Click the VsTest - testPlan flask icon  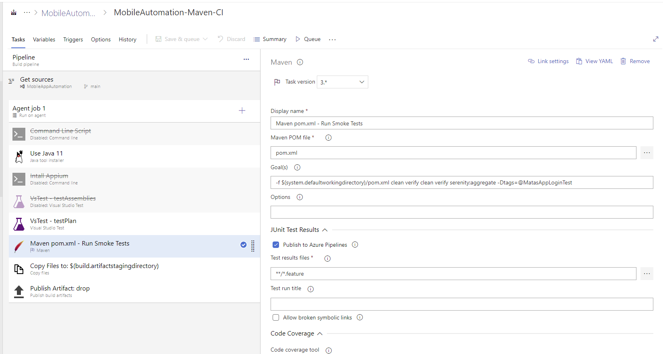19,224
